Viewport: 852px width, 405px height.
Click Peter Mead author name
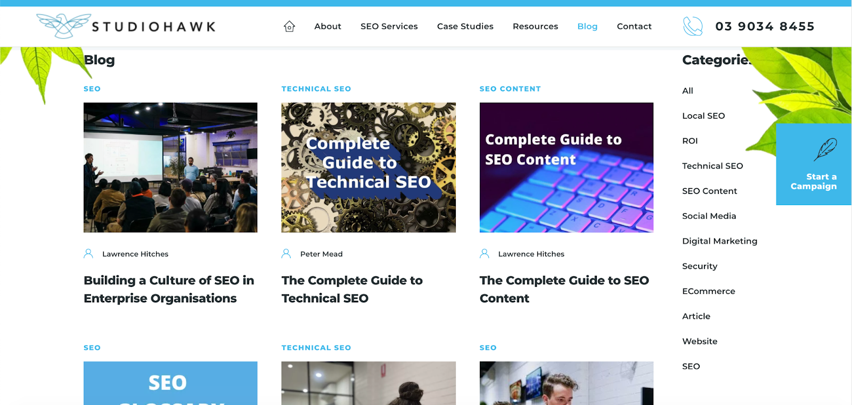[x=321, y=254]
